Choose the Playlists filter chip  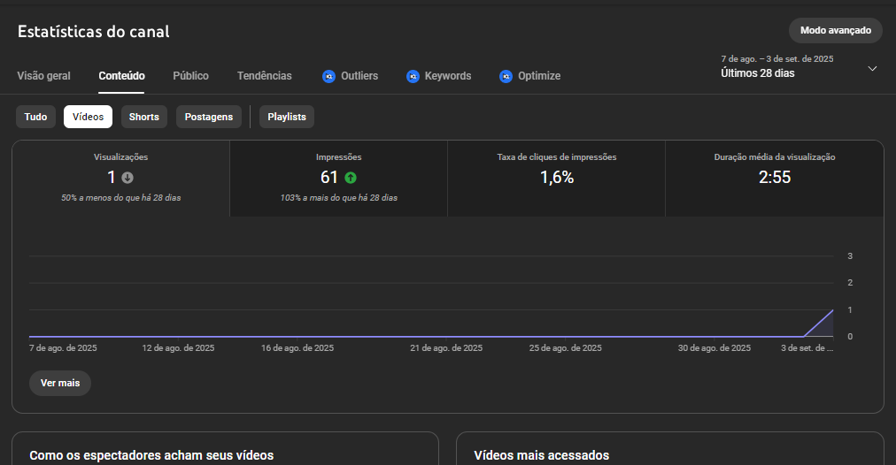tap(287, 117)
